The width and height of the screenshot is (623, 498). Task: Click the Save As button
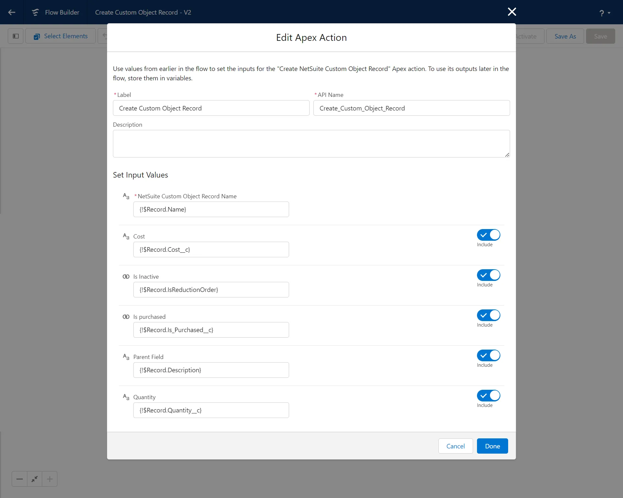(x=565, y=36)
